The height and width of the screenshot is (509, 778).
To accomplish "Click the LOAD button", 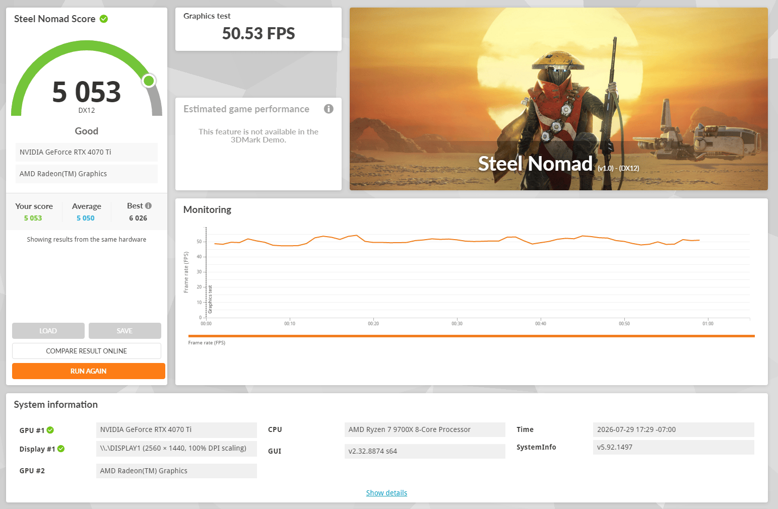I will 48,331.
